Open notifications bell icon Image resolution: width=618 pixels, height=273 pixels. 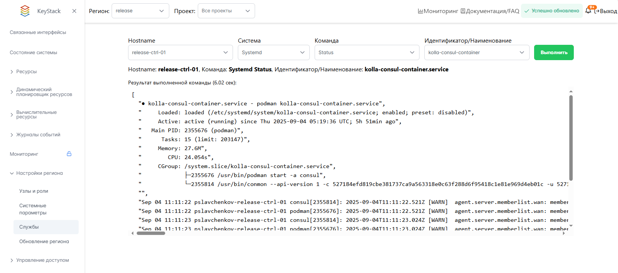point(588,11)
